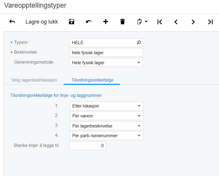Open dropdown 1 showing Etter lokasjon
The image size is (219, 176).
tap(107, 106)
